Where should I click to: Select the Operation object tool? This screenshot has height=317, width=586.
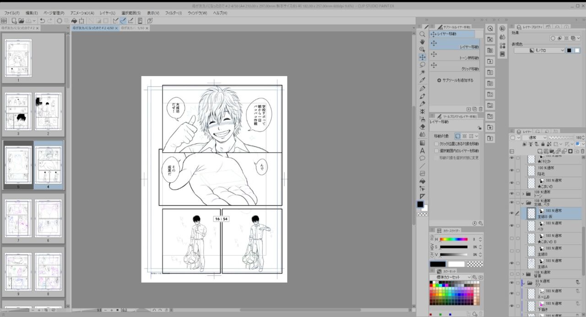pyautogui.click(x=422, y=49)
